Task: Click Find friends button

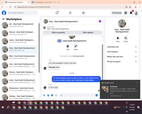Action: [x=117, y=13]
